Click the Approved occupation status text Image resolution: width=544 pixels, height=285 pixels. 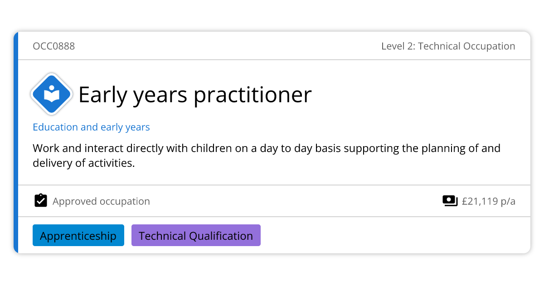pos(101,201)
